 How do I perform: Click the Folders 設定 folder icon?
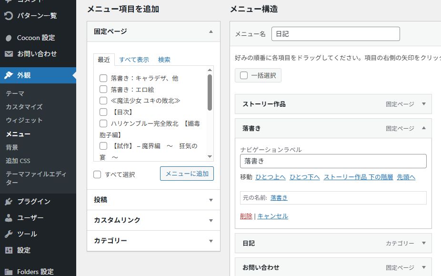pos(9,272)
